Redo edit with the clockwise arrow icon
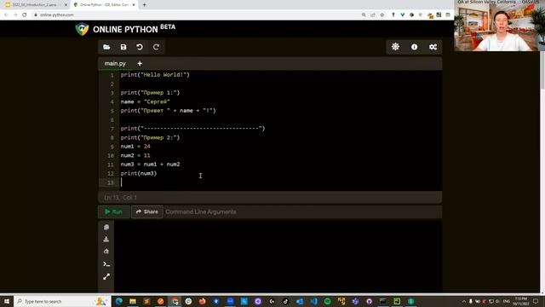545x307 pixels. tap(156, 47)
